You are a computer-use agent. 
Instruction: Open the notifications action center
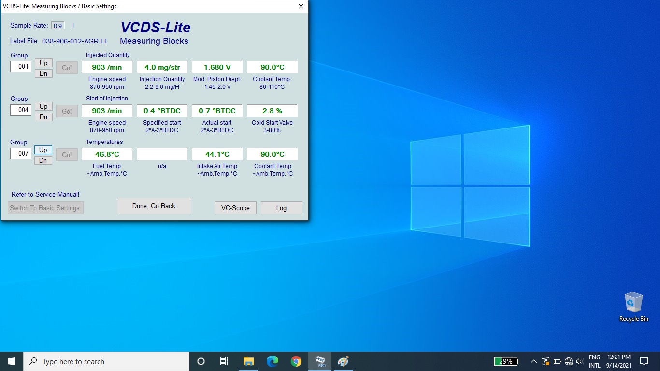tap(644, 361)
